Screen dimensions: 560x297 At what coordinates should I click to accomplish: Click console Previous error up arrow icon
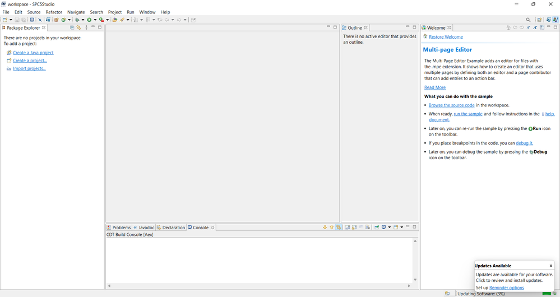(x=331, y=227)
